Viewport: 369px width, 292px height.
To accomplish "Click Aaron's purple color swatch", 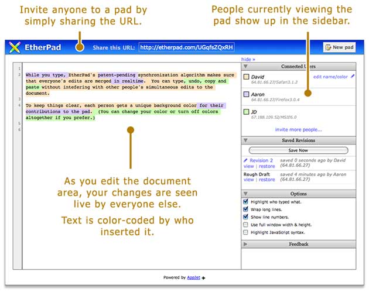I will [x=246, y=94].
